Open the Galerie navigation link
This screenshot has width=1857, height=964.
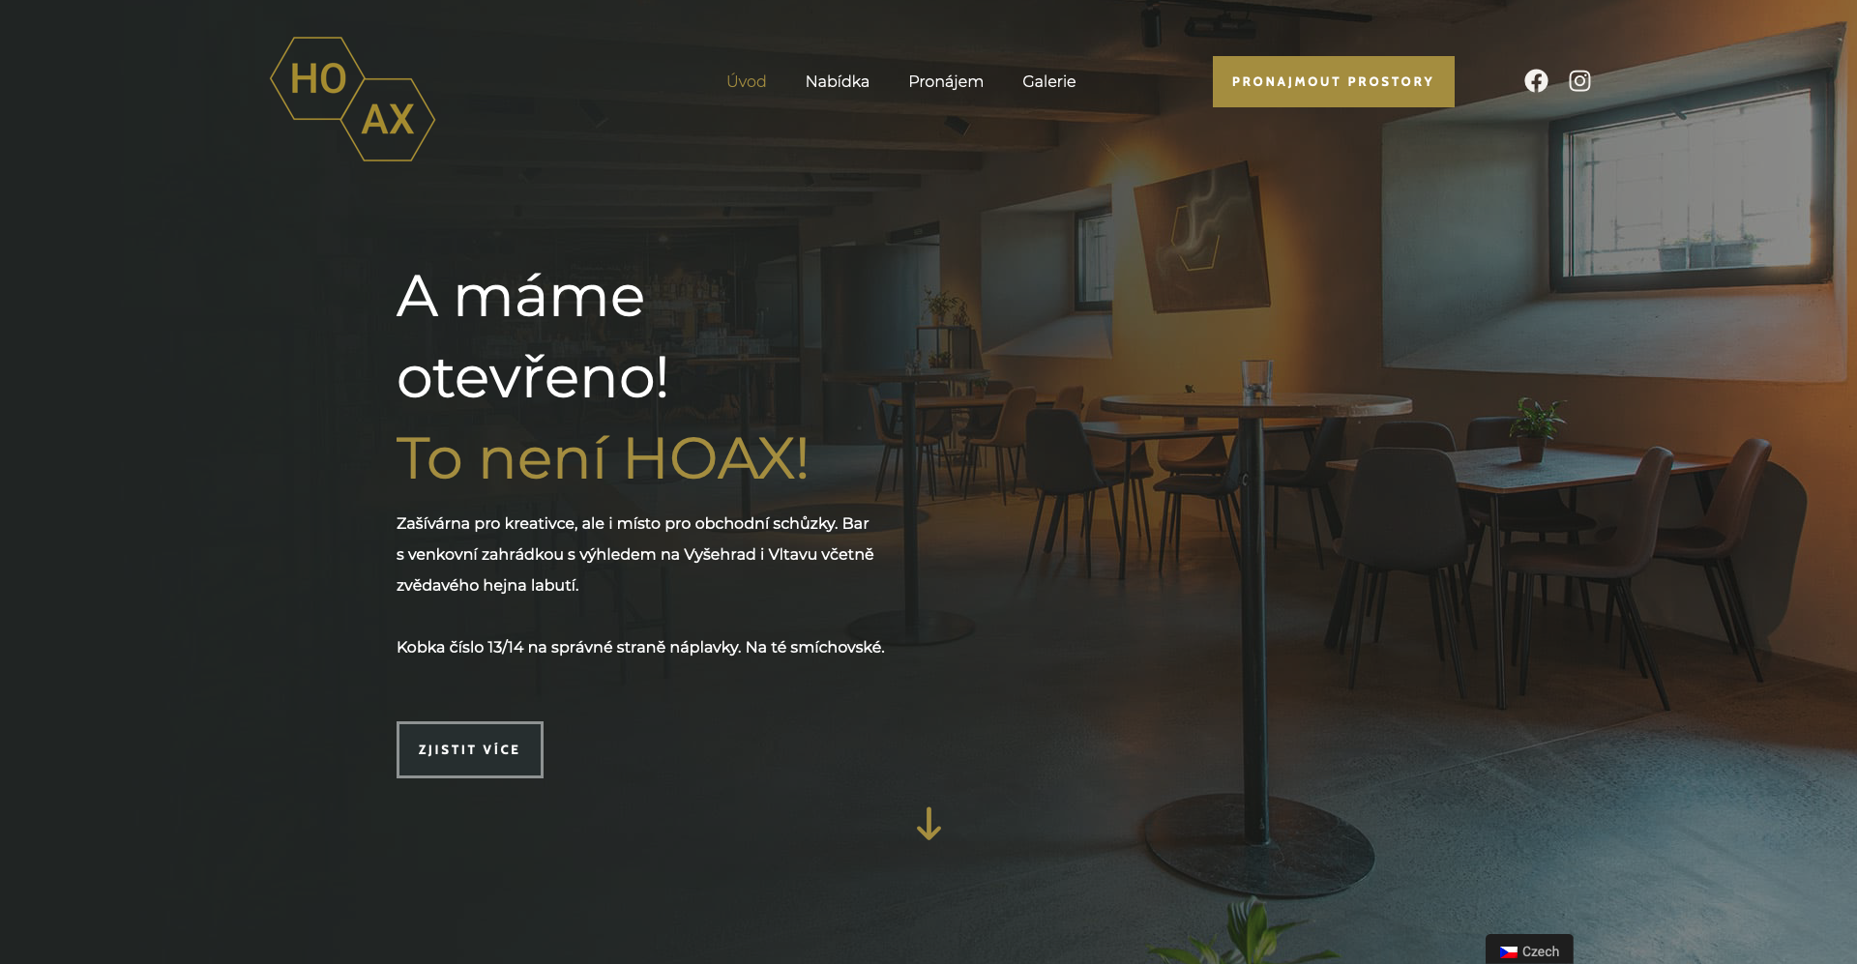1049,81
